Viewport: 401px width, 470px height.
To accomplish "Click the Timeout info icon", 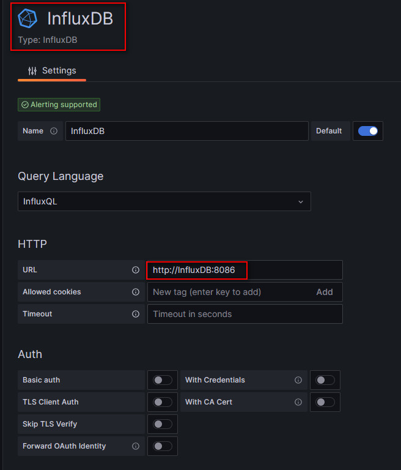I will pos(136,314).
